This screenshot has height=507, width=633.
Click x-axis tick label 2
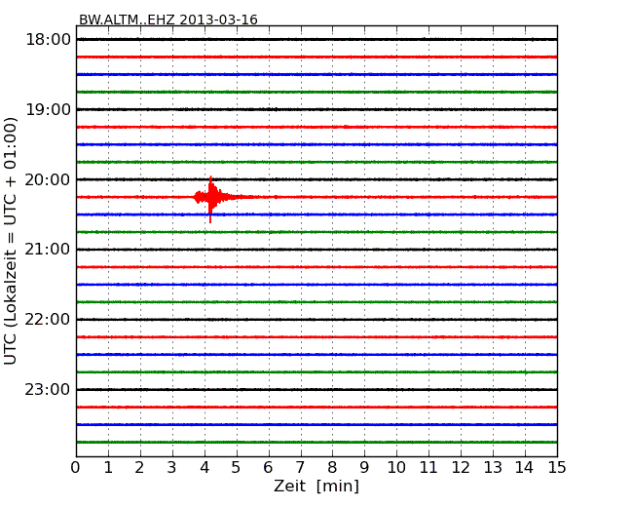point(139,468)
